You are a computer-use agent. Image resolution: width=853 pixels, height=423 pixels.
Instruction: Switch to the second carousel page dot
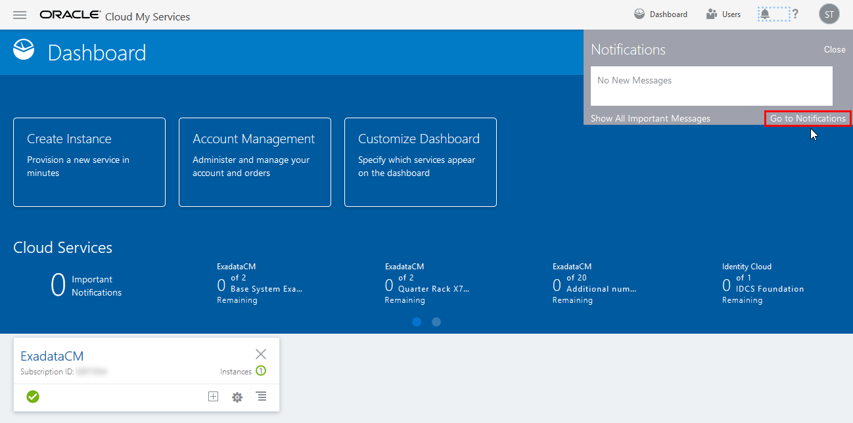(x=436, y=322)
